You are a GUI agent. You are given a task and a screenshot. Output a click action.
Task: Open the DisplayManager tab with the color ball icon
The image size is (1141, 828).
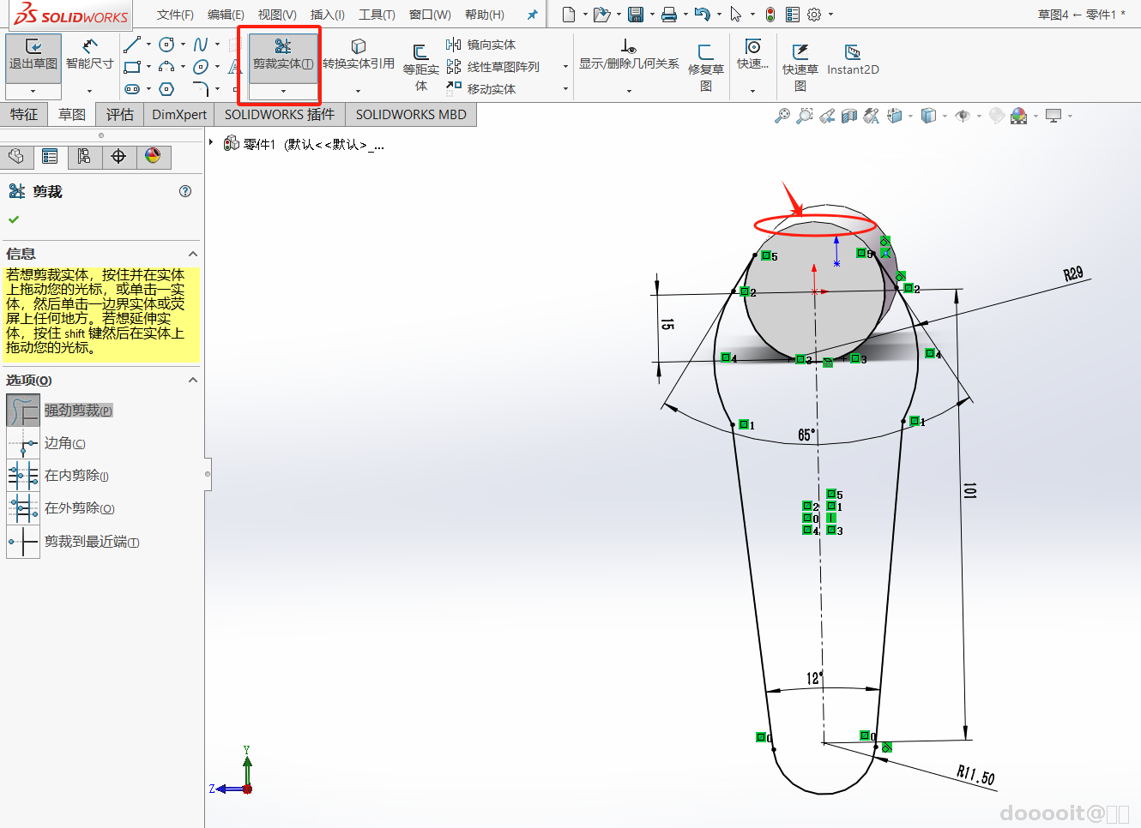pyautogui.click(x=153, y=156)
